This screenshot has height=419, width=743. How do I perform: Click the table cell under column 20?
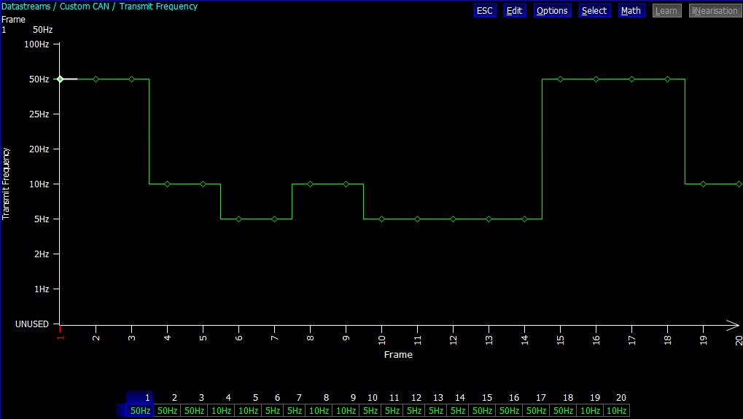[x=616, y=411]
